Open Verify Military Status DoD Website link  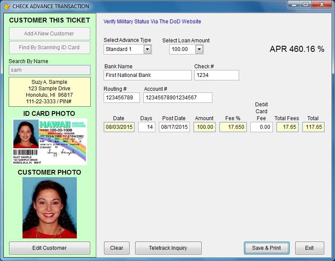click(152, 22)
